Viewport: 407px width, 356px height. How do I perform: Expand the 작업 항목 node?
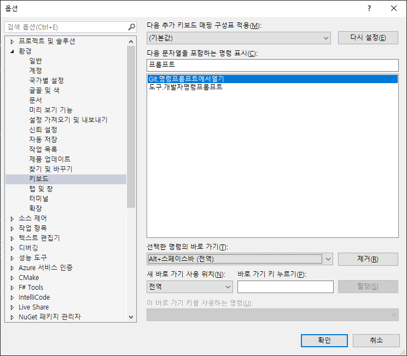12,229
